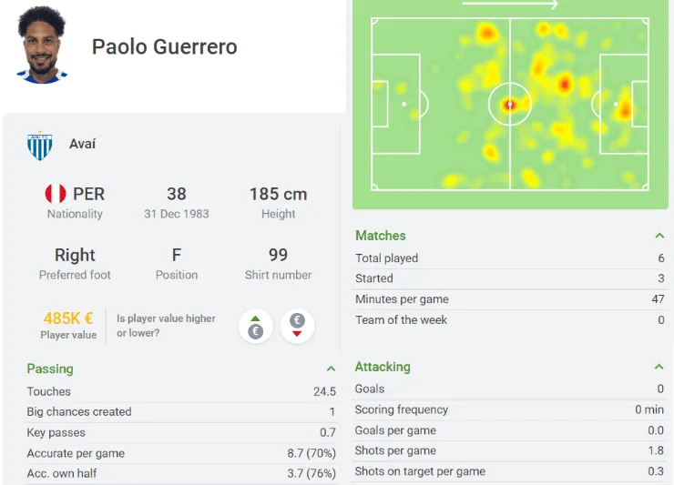Select the Passing section header
674x485 pixels.
coord(50,369)
